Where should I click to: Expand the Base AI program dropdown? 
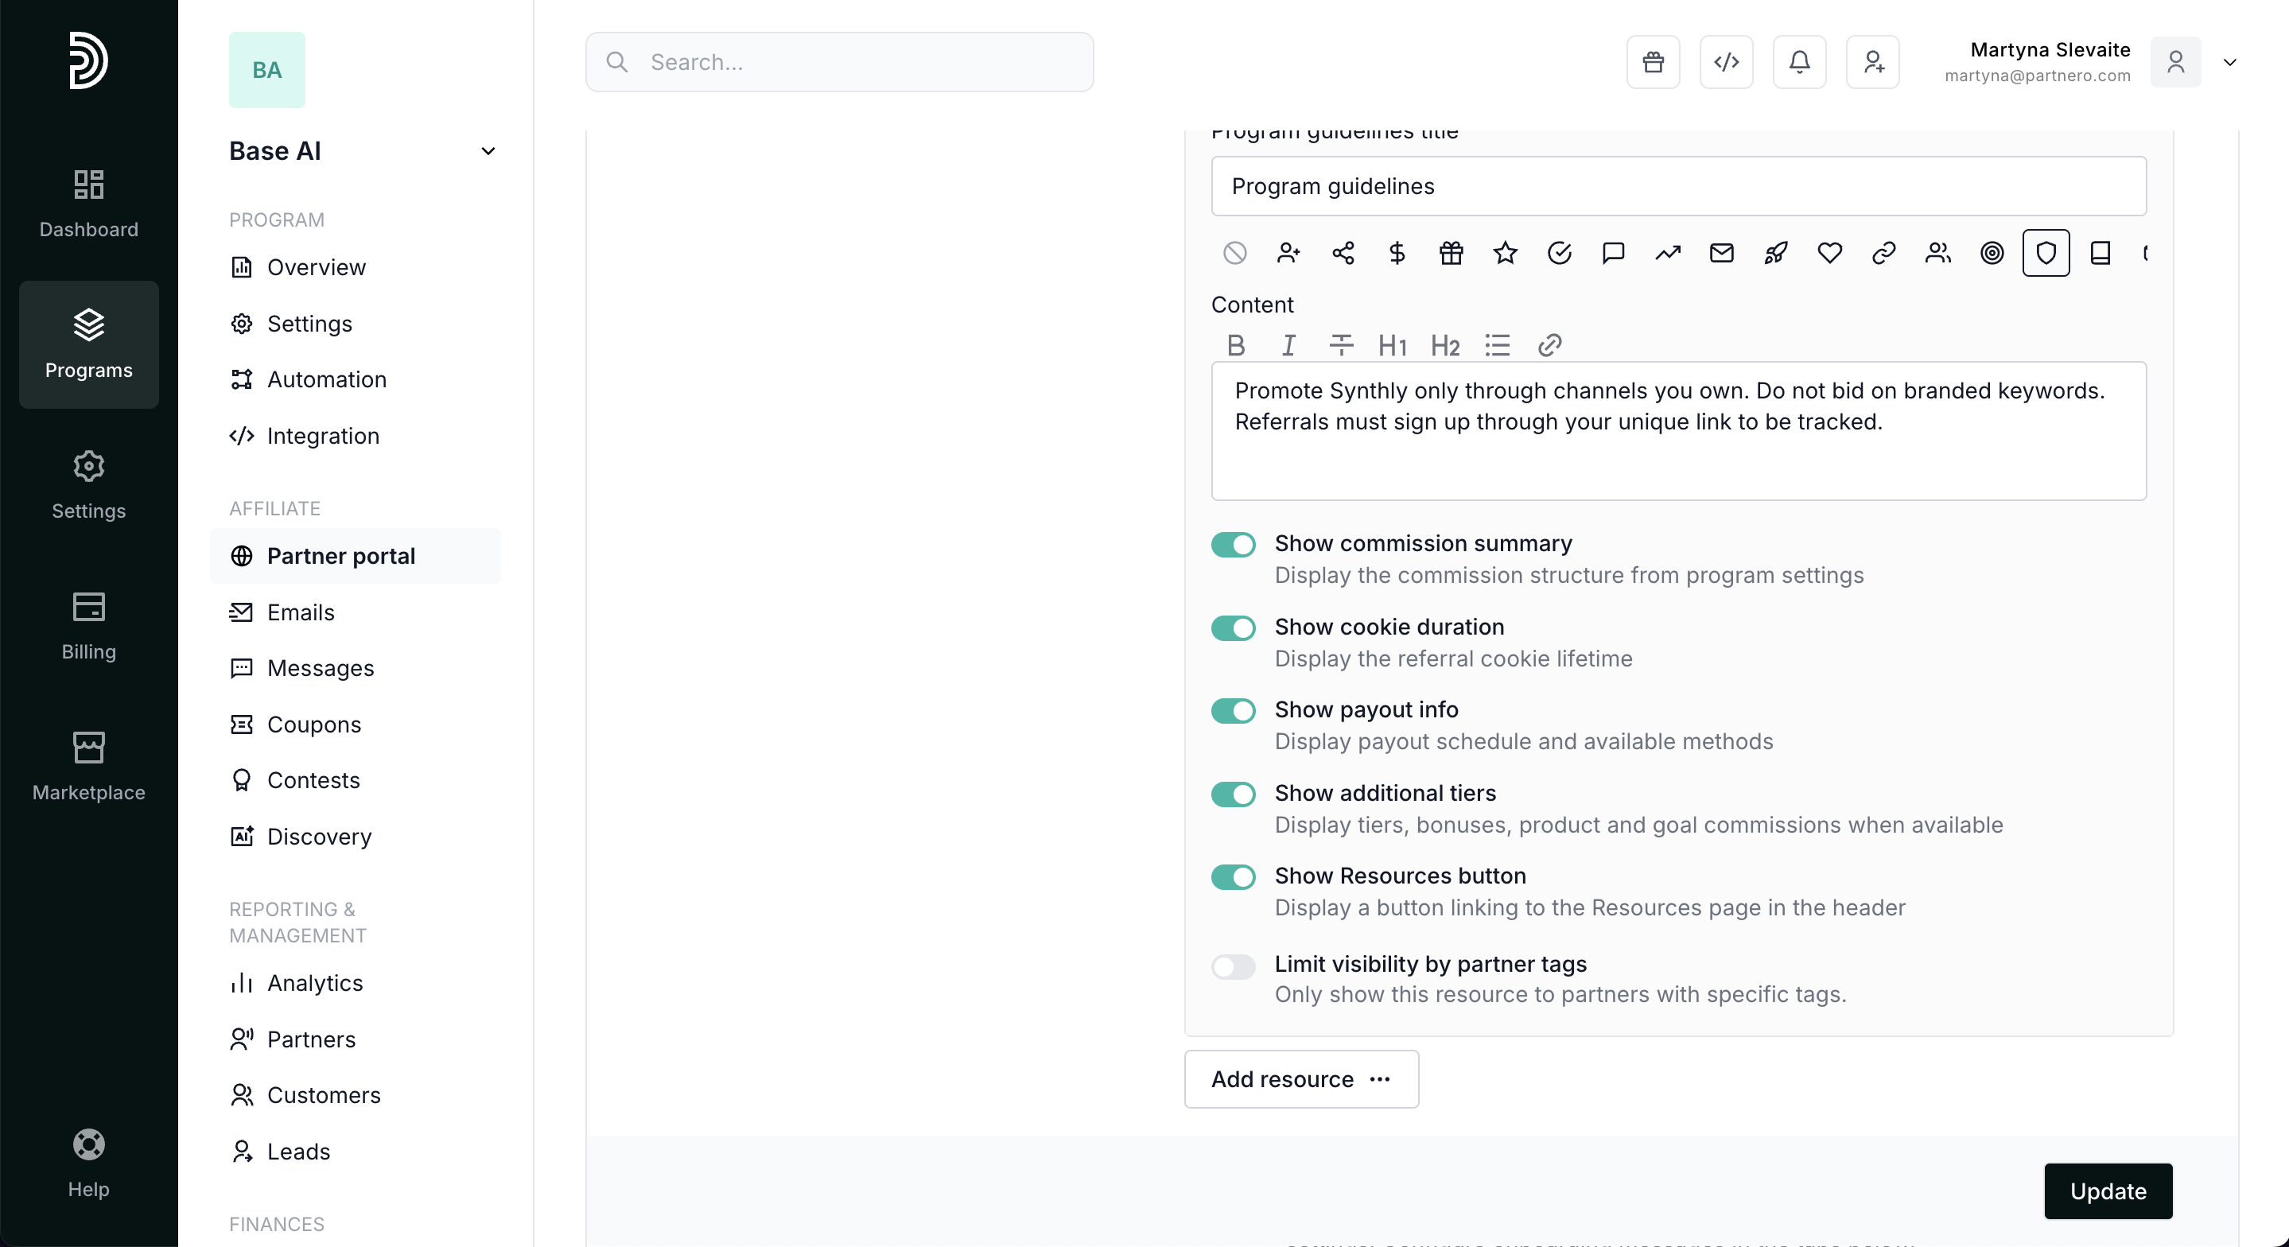(x=488, y=151)
